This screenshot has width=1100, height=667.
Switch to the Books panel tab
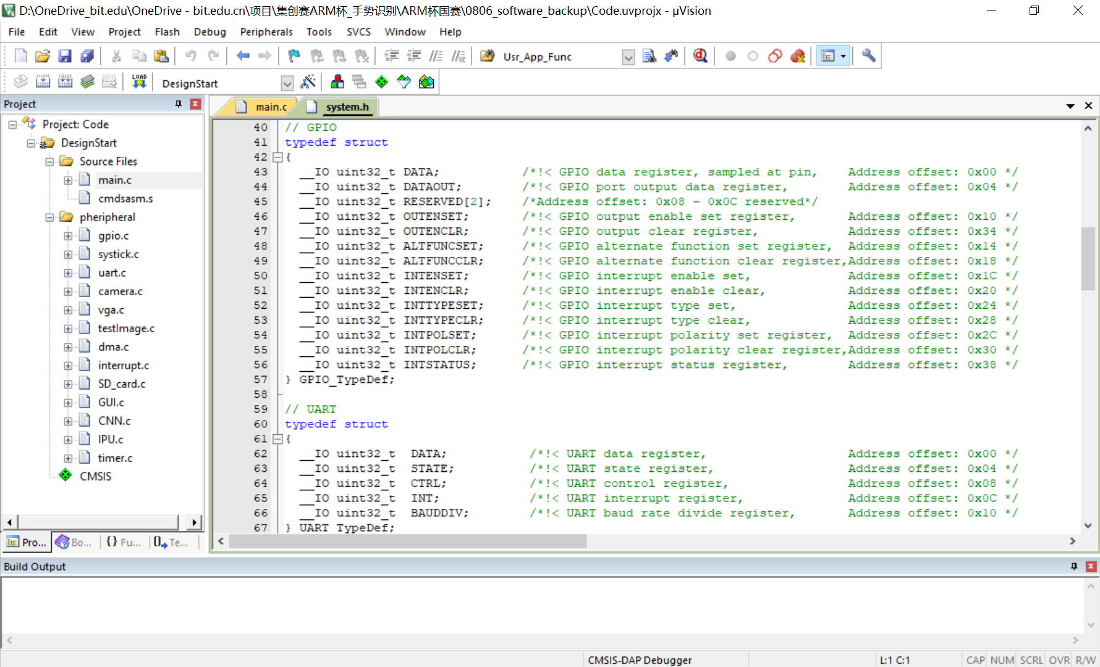(x=74, y=542)
